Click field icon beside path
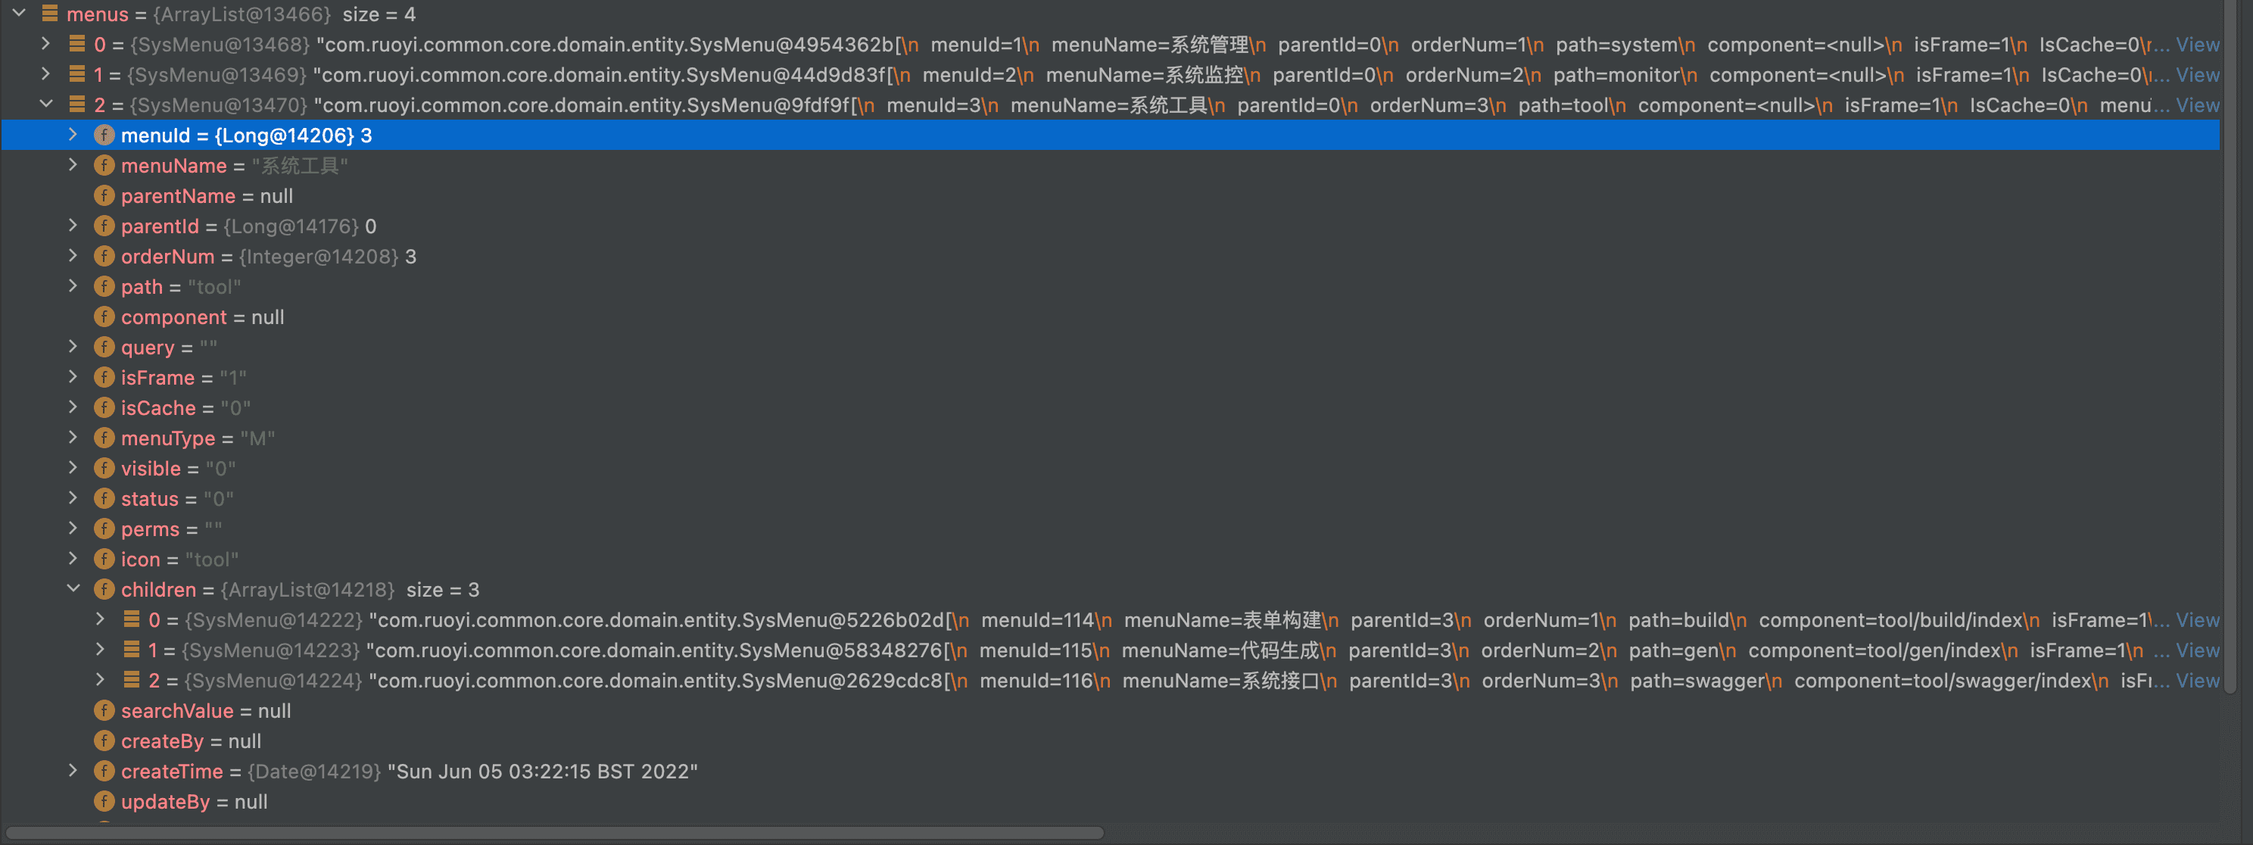Image resolution: width=2253 pixels, height=845 pixels. coord(104,286)
